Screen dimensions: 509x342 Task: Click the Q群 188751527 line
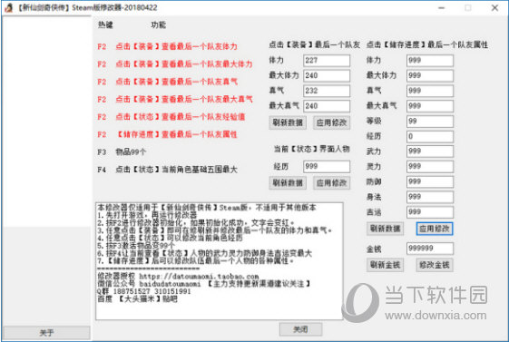click(143, 291)
